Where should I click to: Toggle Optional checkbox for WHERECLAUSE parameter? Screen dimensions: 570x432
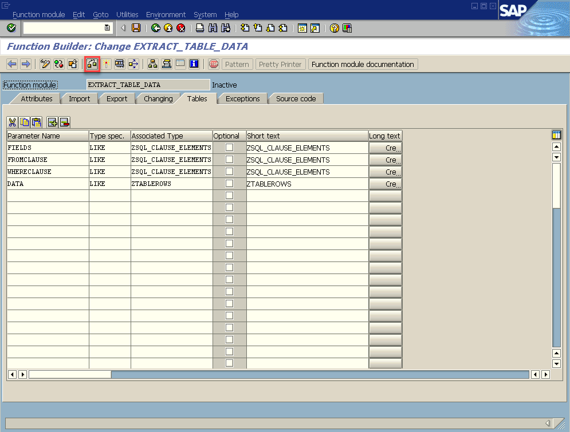click(x=229, y=171)
